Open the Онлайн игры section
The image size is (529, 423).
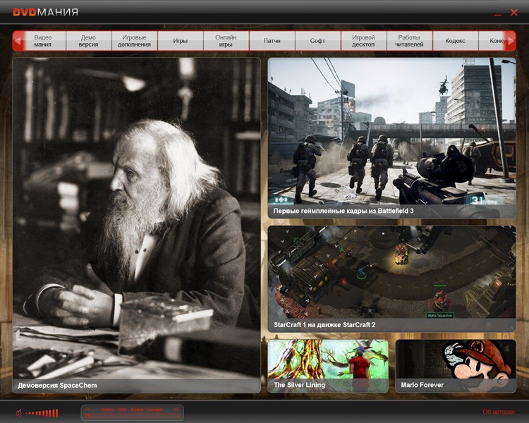tap(226, 41)
